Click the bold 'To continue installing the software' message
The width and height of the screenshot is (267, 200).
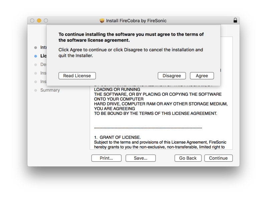(x=131, y=37)
